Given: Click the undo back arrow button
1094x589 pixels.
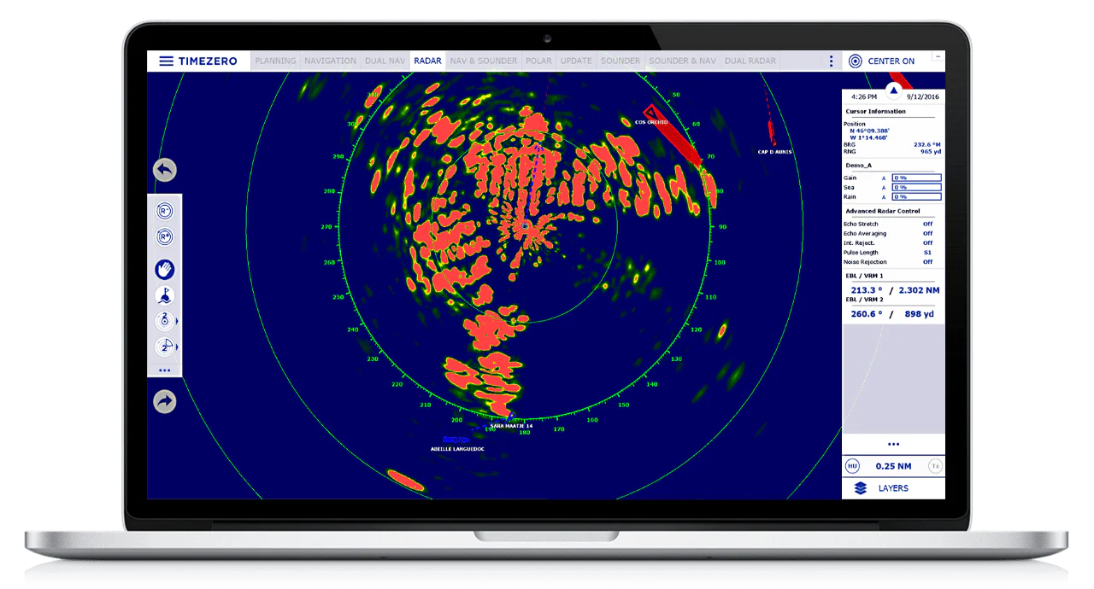Looking at the screenshot, I should click(165, 170).
